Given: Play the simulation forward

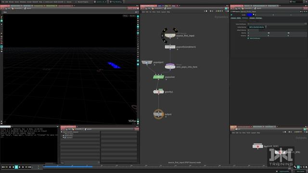Looking at the screenshot, I should [20, 167].
